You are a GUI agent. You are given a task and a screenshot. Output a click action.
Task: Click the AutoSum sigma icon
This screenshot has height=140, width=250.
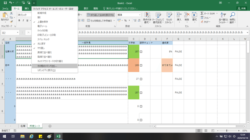click(x=202, y=13)
